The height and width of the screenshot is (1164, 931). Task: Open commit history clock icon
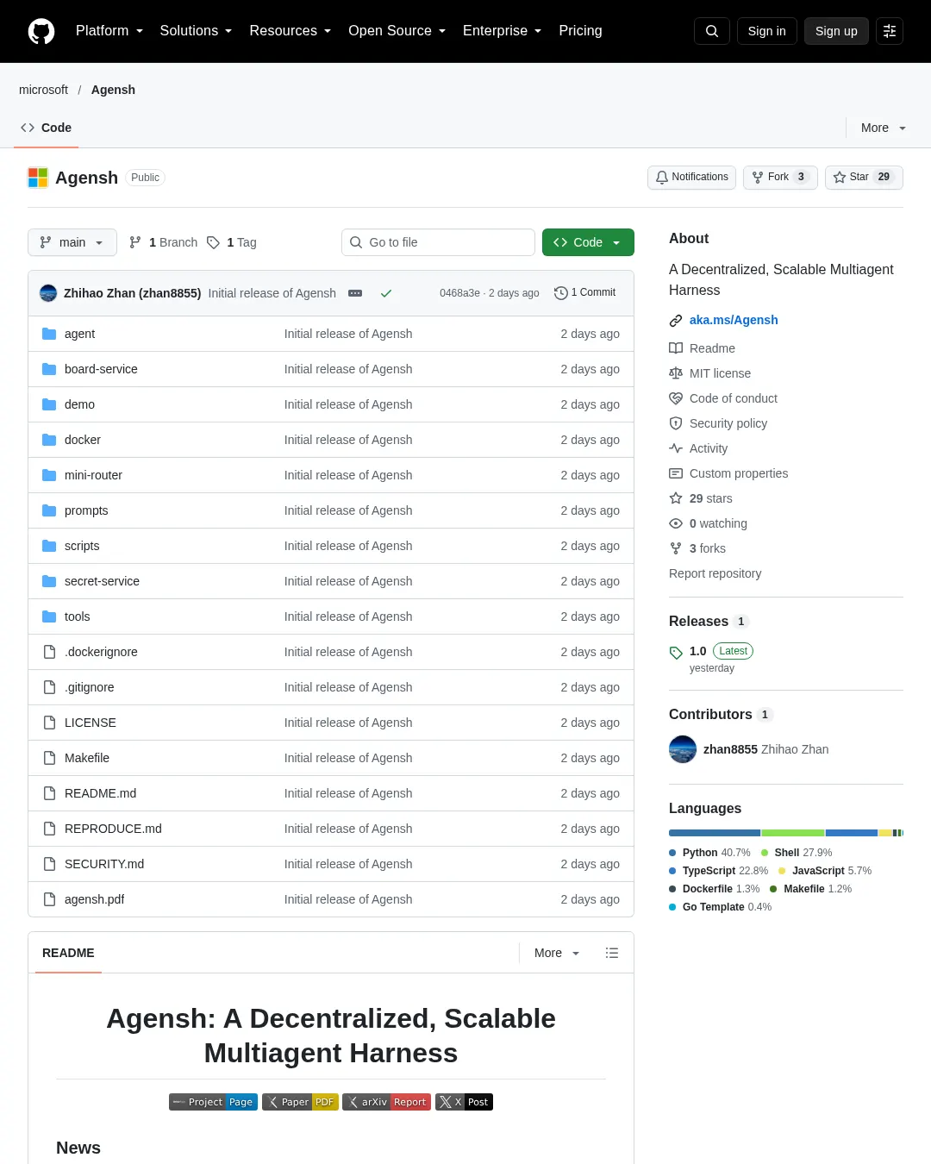[x=560, y=293]
